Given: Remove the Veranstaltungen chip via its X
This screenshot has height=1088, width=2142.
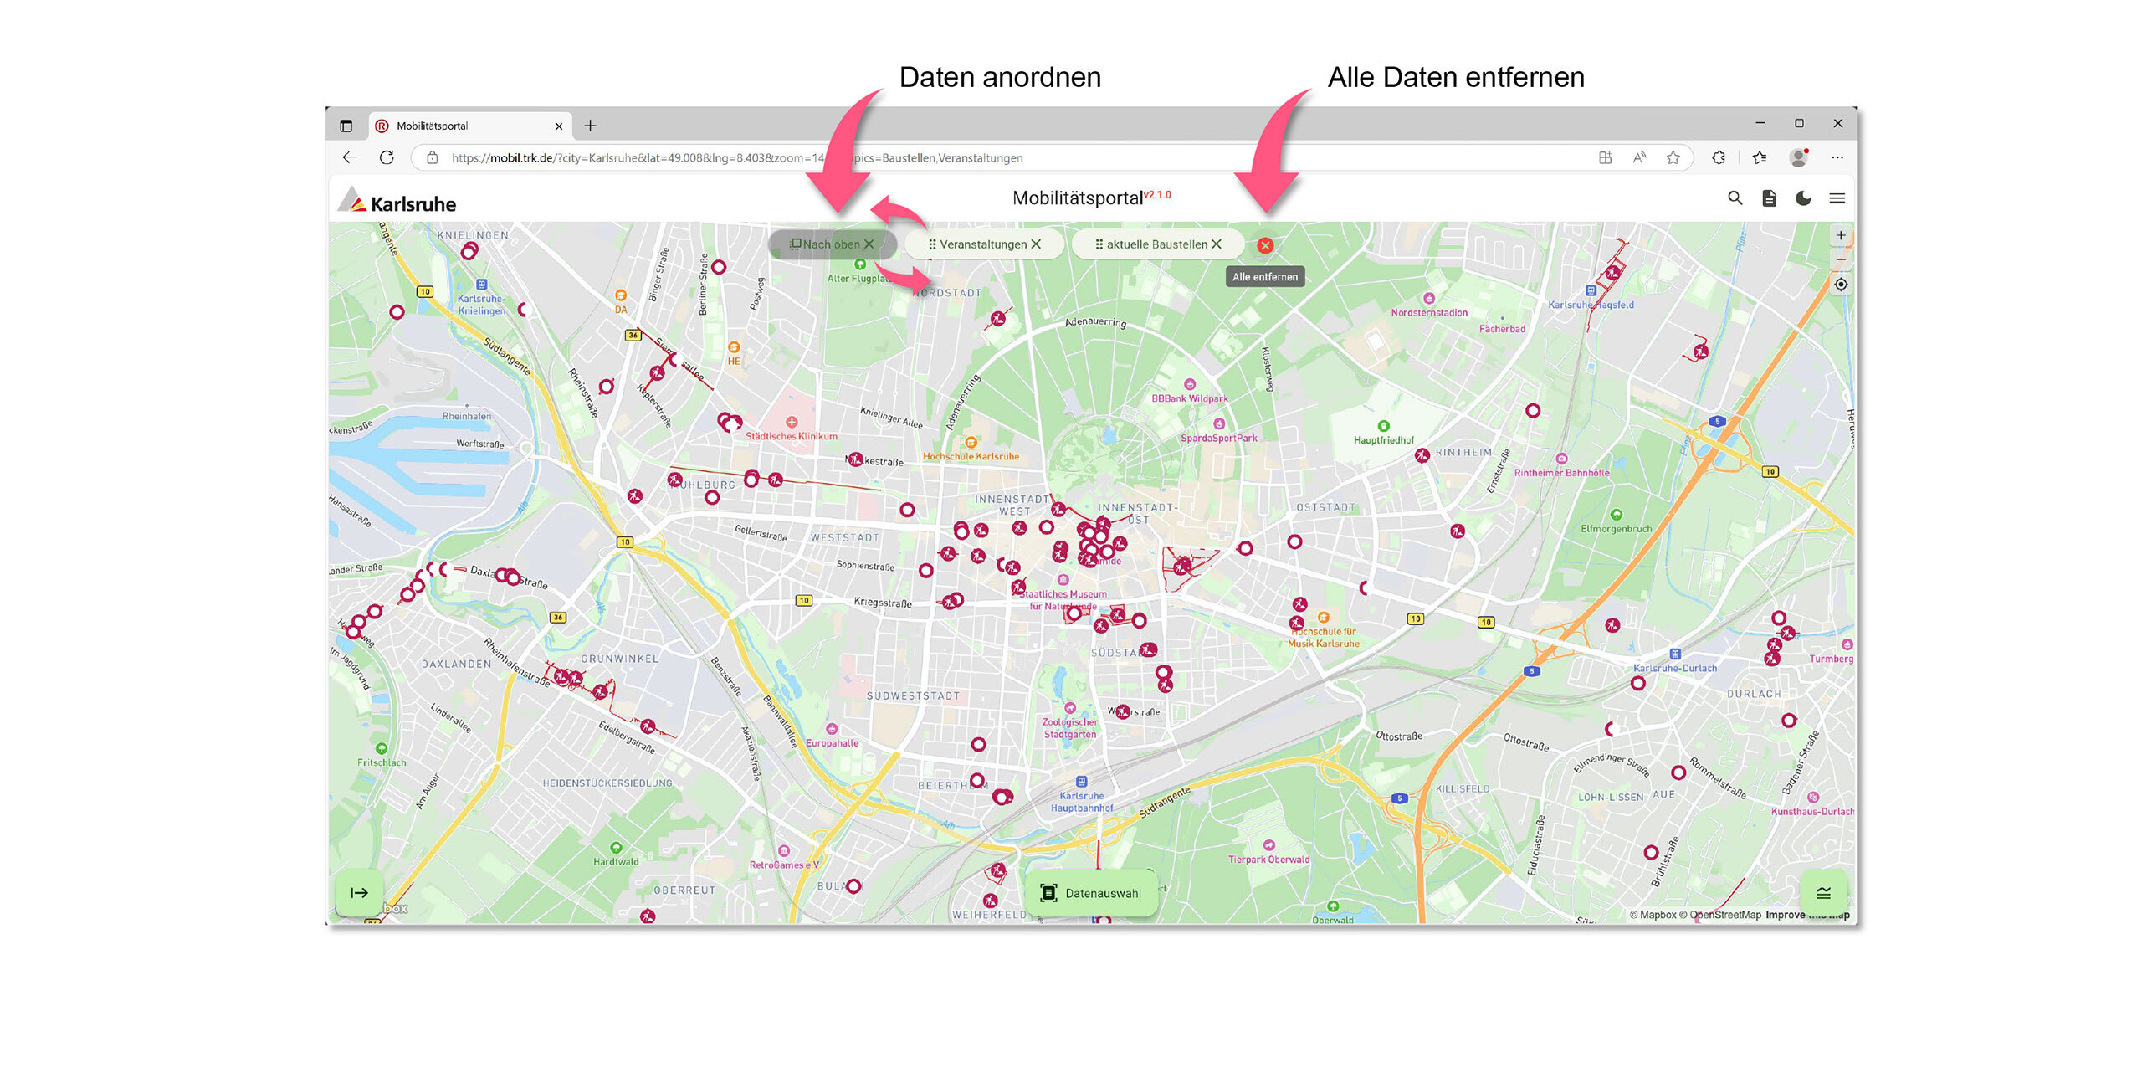Looking at the screenshot, I should 1036,244.
